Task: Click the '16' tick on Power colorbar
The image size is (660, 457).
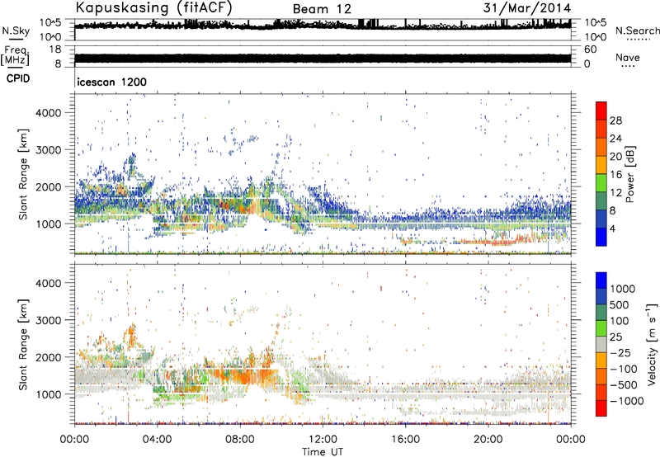Action: point(615,175)
